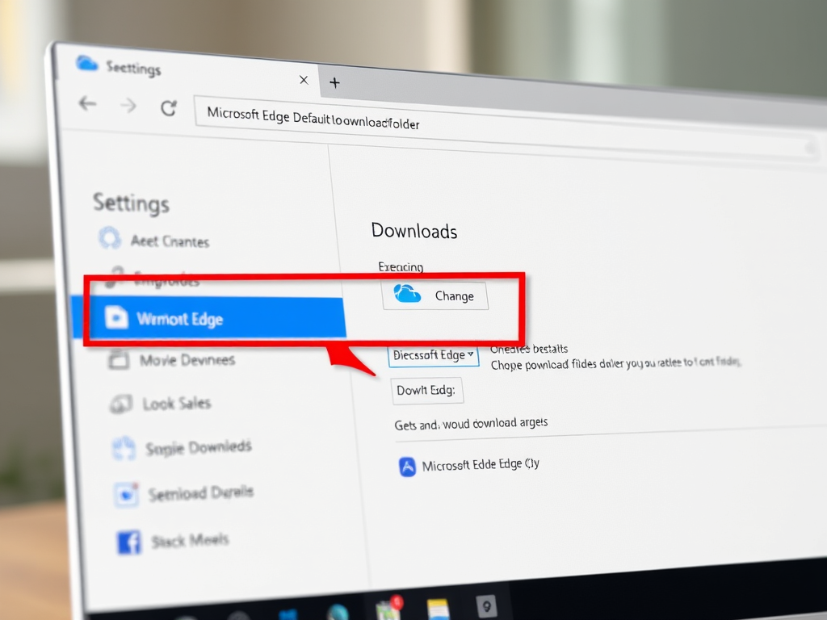Click the back arrow in the browser toolbar

pyautogui.click(x=87, y=104)
